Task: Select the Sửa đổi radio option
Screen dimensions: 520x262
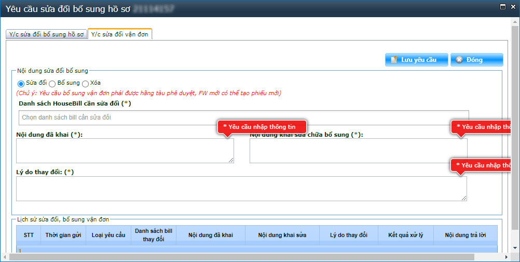Action: (21, 83)
